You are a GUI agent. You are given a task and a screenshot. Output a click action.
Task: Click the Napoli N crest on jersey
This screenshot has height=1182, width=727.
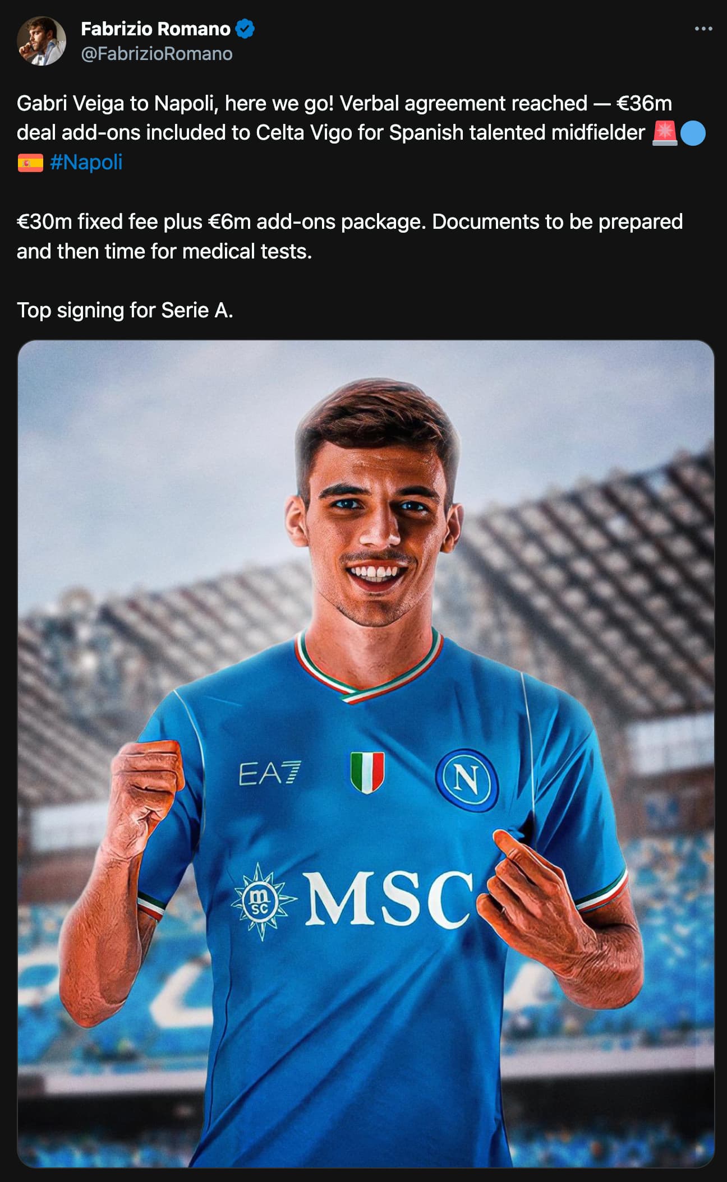[467, 779]
